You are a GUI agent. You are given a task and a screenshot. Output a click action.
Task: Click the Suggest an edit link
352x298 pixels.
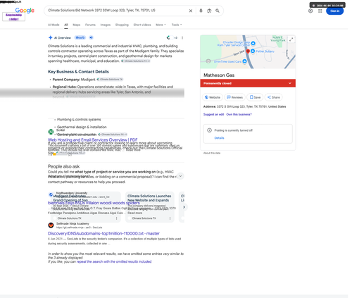click(x=213, y=114)
